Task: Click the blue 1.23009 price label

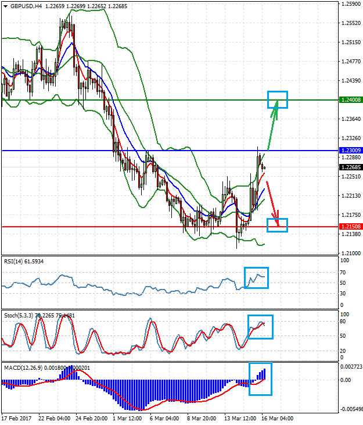Action: pos(350,151)
